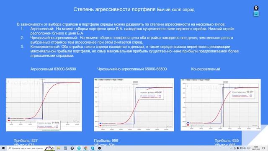Screen dimensions: 268x151
Task: Click the heading 'Чрезвычайно агрессивный 65000-66500'
Action: pyautogui.click(x=132, y=69)
